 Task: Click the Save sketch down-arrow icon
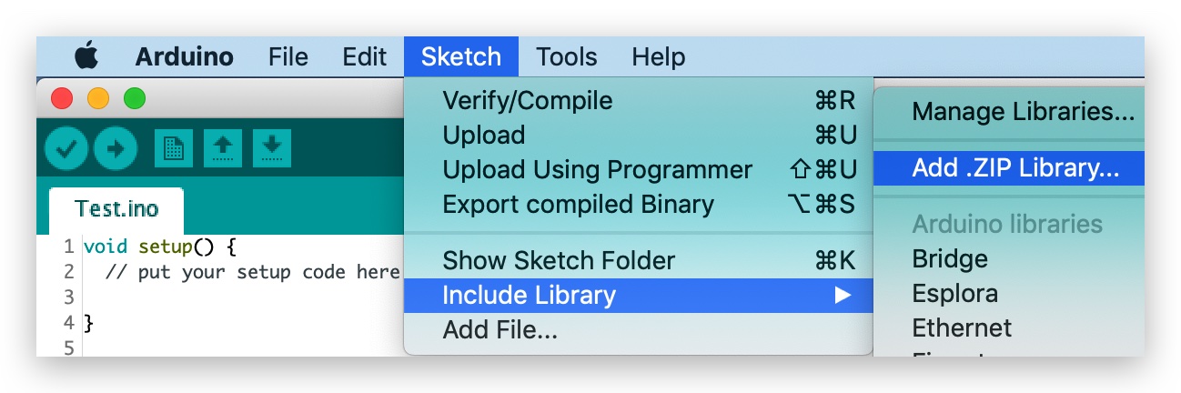click(x=272, y=148)
